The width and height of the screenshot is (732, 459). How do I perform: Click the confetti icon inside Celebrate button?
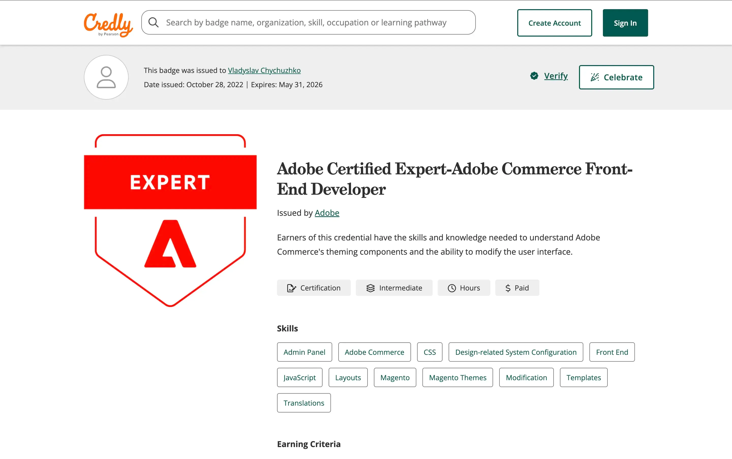595,77
